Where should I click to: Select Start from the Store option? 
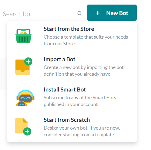click(x=72, y=36)
